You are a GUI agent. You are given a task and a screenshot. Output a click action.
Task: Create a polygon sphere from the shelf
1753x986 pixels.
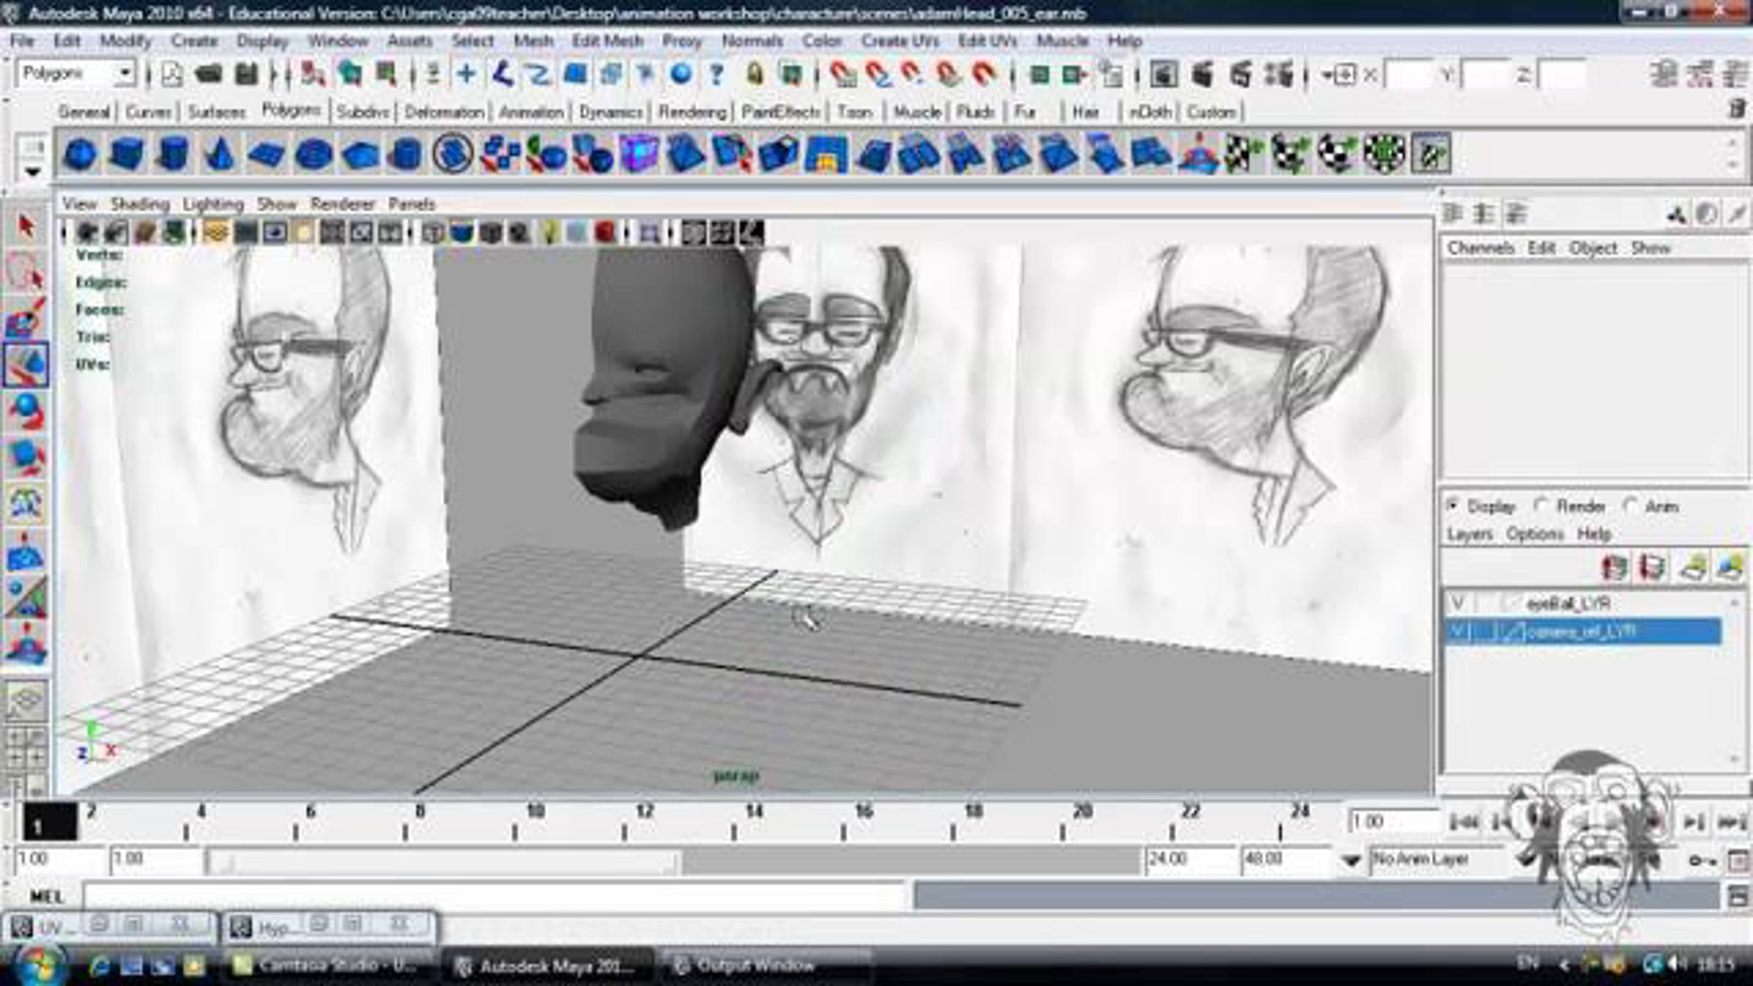tap(80, 154)
